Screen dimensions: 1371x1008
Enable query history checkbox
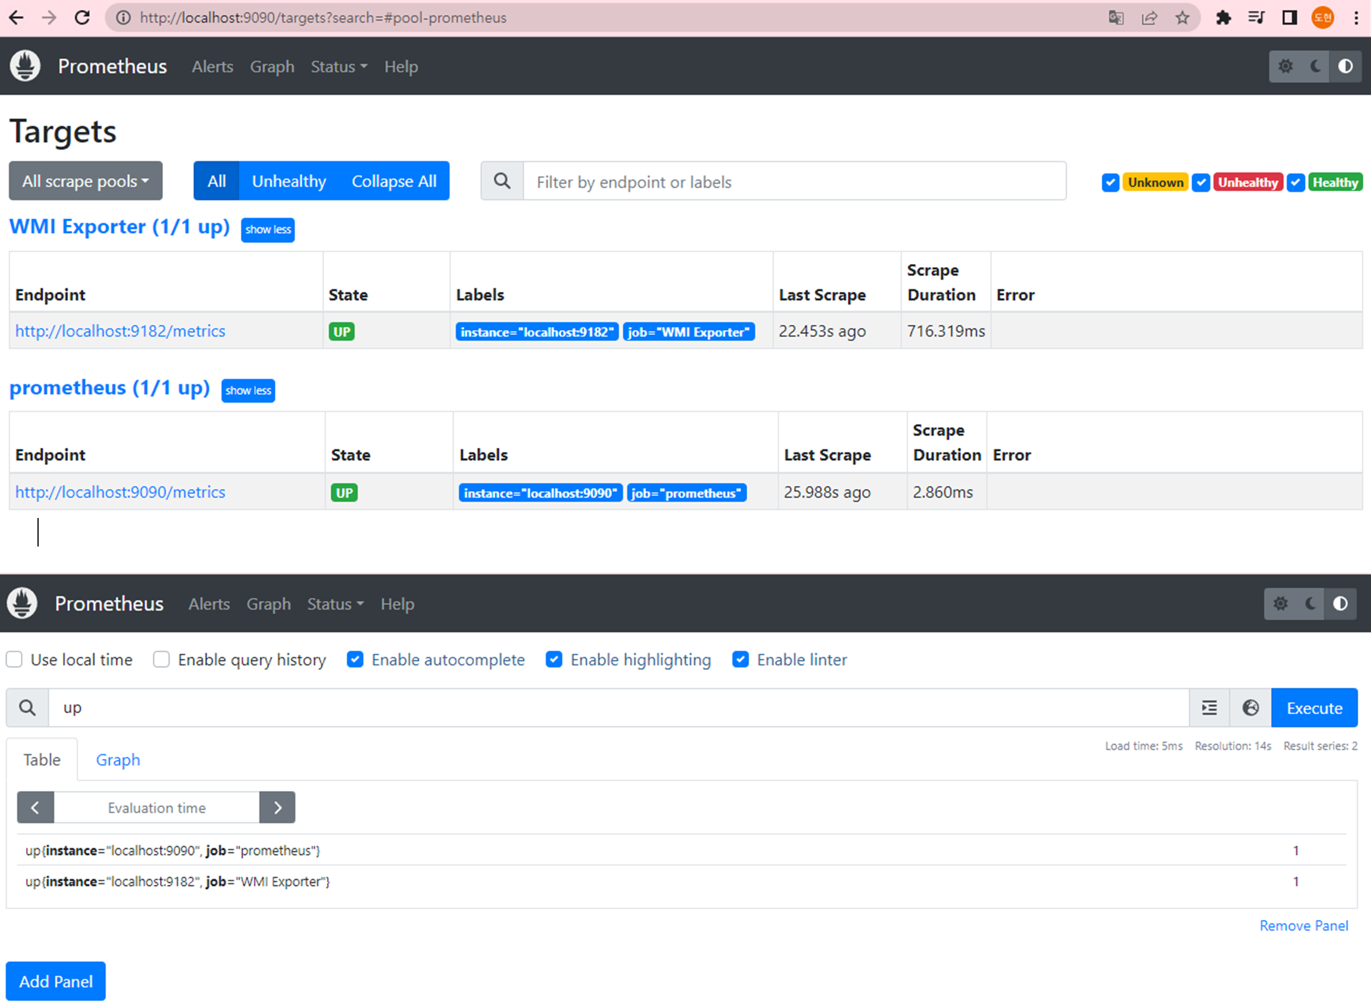(x=161, y=660)
